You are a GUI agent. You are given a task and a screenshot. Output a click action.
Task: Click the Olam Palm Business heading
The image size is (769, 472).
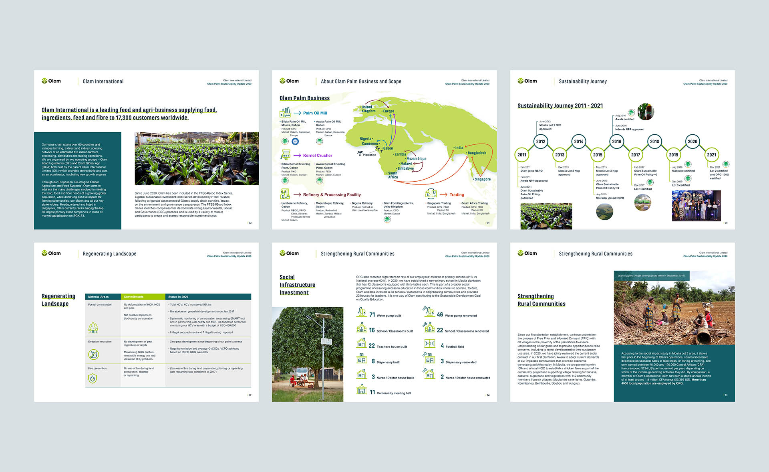304,98
